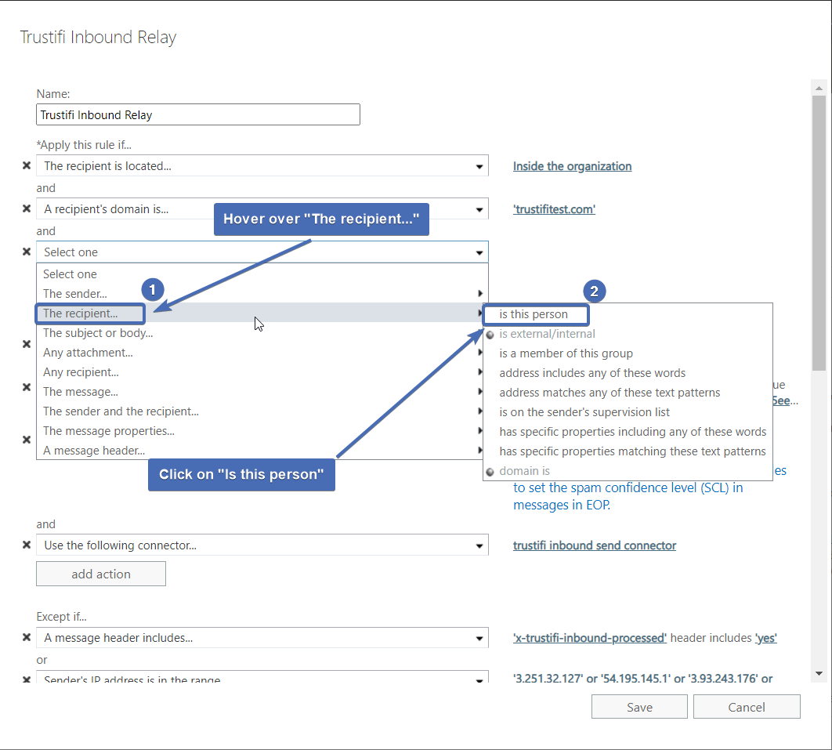
Task: Choose 'address includes any of these words'
Action: (x=628, y=373)
